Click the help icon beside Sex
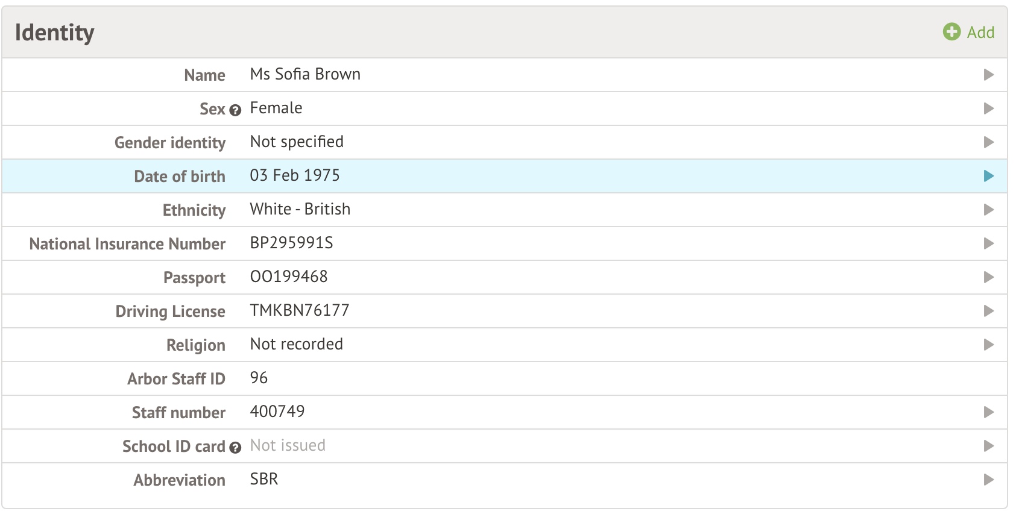Viewport: 1019px width, 517px height. pyautogui.click(x=236, y=110)
